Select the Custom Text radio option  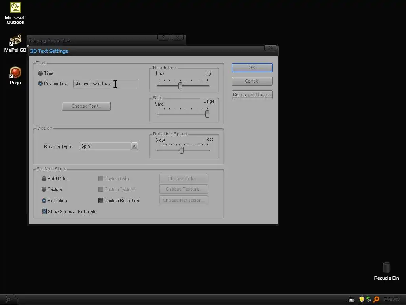40,83
